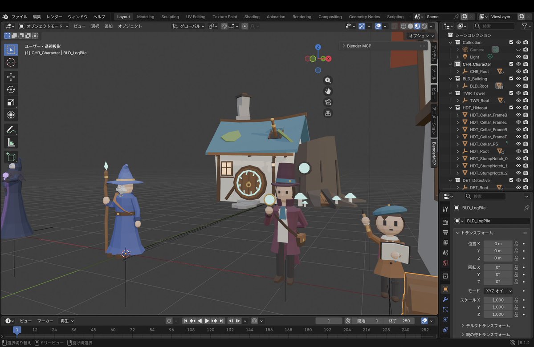The height and width of the screenshot is (347, 534).
Task: Click frame 120 on the timeline ruler
Action: (211, 330)
